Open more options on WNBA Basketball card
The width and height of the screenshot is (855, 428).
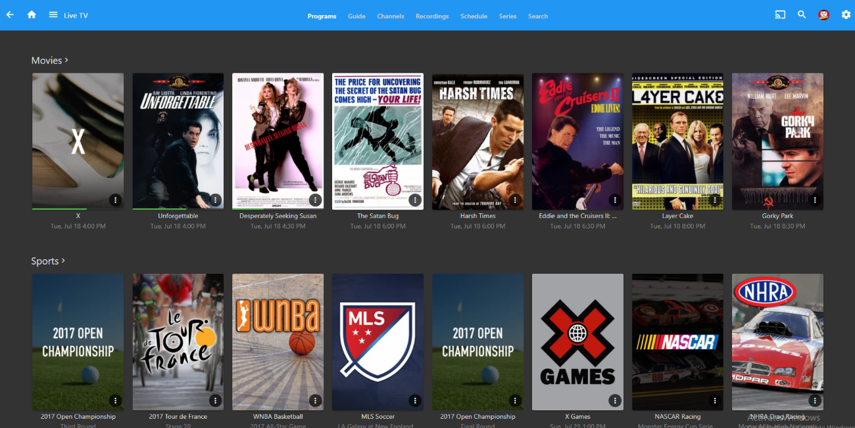[315, 400]
